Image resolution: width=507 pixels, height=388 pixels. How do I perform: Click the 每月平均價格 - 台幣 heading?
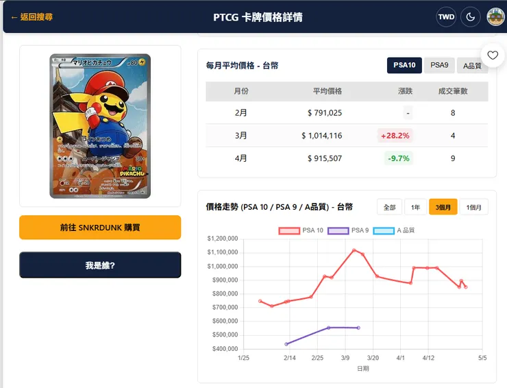click(242, 66)
